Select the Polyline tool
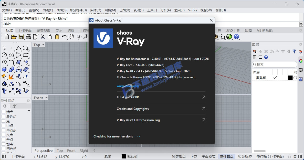Screen dimensions: 304x160 pyautogui.click(x=19, y=48)
